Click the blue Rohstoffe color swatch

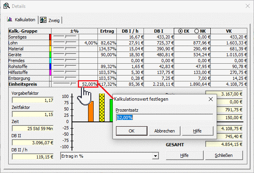point(50,66)
